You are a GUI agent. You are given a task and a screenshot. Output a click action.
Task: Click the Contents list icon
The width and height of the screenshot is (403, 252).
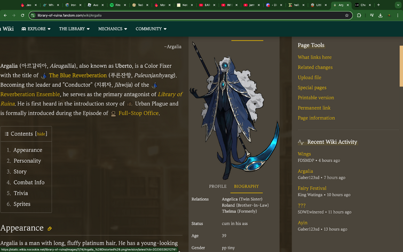click(6, 133)
